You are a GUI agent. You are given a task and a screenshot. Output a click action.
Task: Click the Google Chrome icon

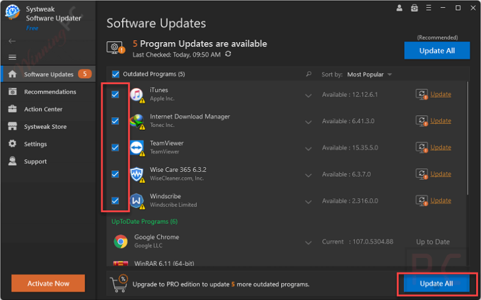[121, 241]
